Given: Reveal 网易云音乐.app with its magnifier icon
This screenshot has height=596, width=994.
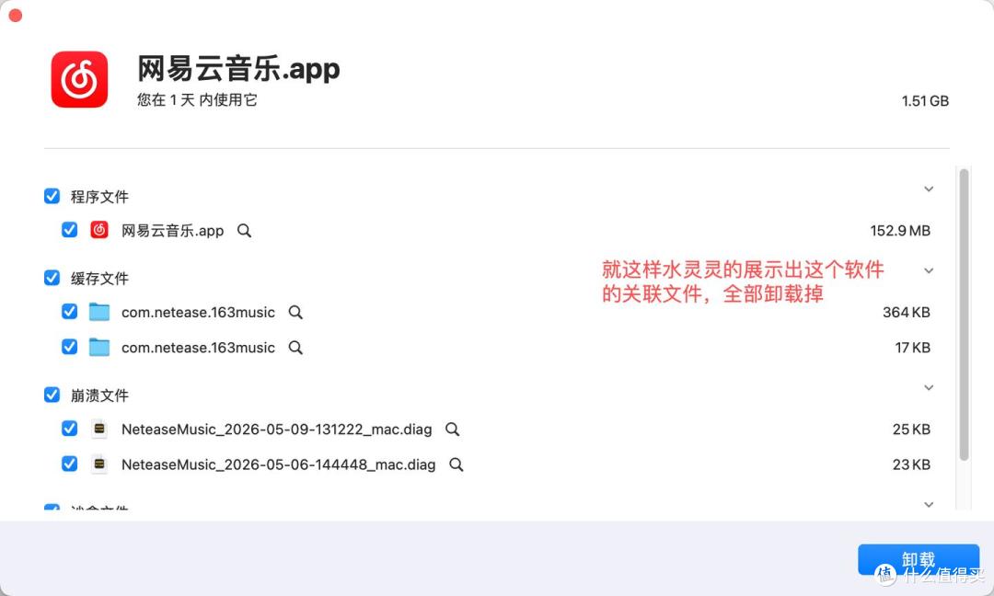Looking at the screenshot, I should 244,231.
